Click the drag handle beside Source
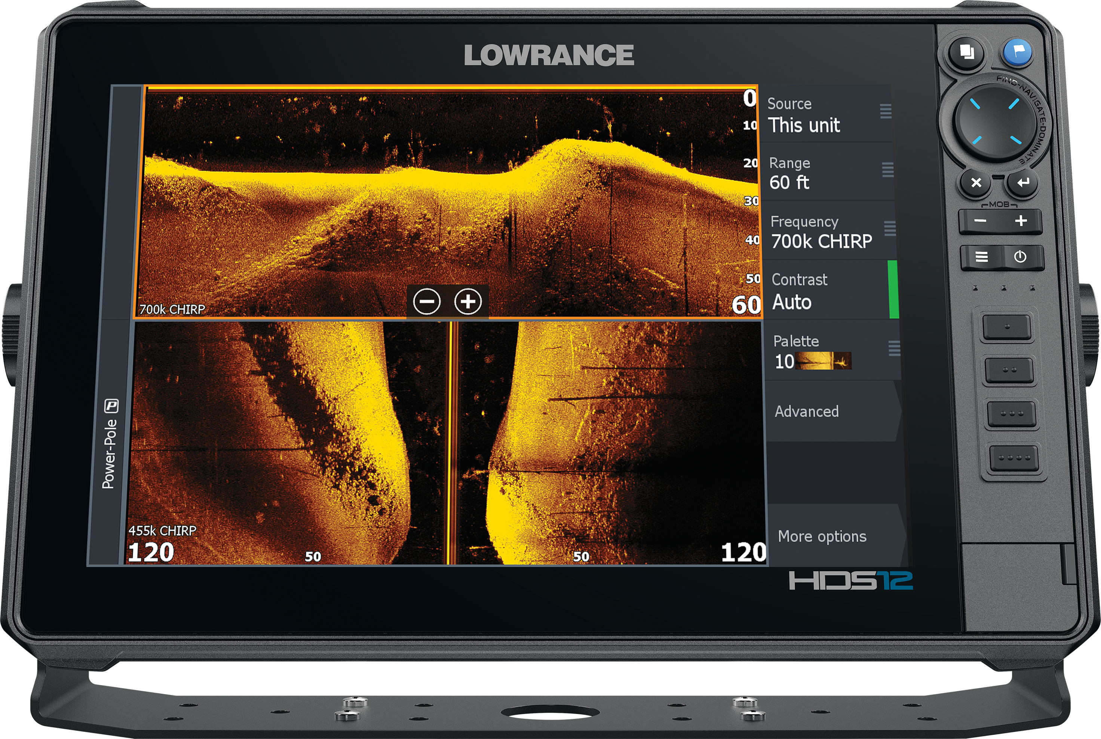1101x739 pixels. (886, 111)
